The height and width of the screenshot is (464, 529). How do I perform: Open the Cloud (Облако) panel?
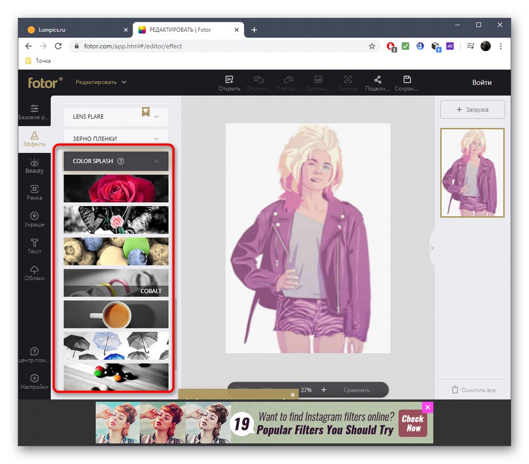(35, 272)
